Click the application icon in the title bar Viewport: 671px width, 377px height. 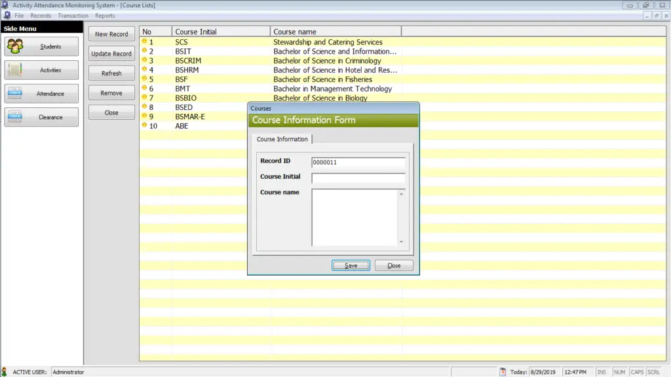pyautogui.click(x=5, y=5)
